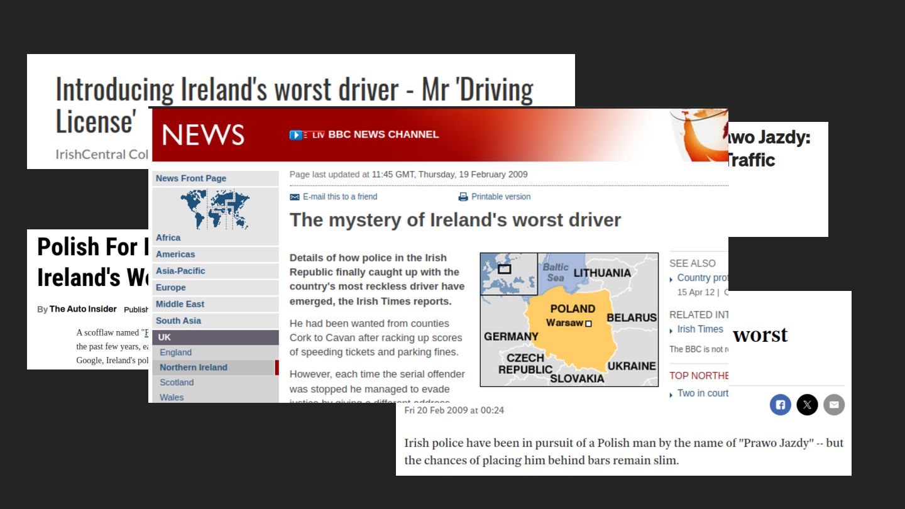Click the Prawo Jazdy article paragraph
The width and height of the screenshot is (905, 509).
pyautogui.click(x=623, y=451)
